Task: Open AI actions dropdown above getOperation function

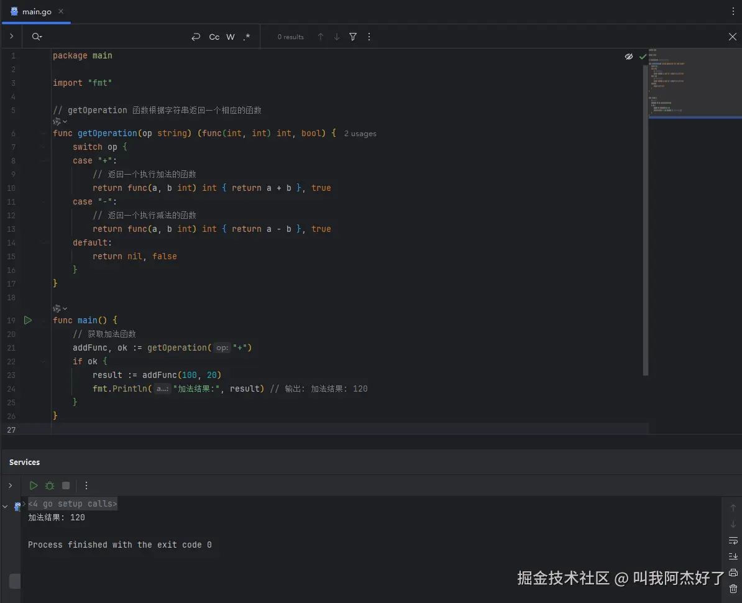Action: [x=60, y=122]
